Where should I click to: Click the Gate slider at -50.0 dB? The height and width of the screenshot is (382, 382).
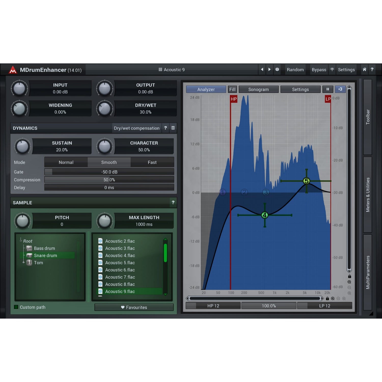[109, 172]
